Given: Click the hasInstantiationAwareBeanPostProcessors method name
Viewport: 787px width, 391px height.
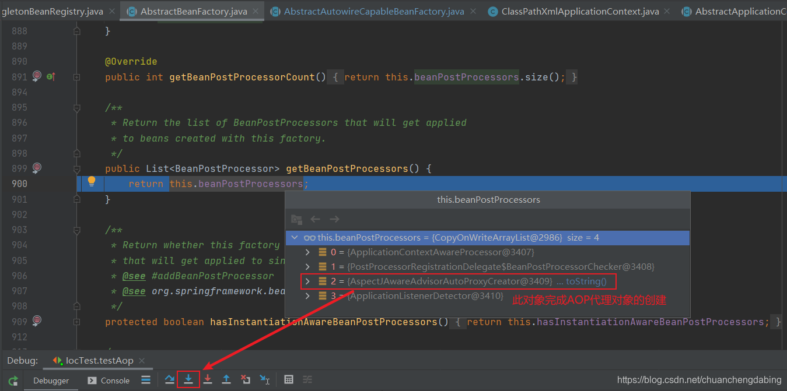Looking at the screenshot, I should pos(323,322).
